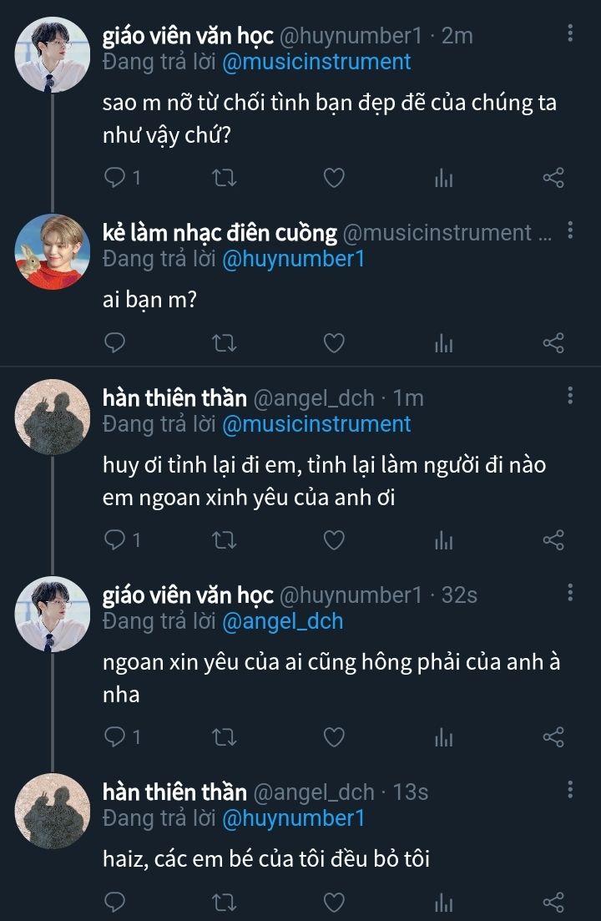Retweet the "ai bạn m?" tweet
Image resolution: width=601 pixels, height=921 pixels.
(x=225, y=342)
